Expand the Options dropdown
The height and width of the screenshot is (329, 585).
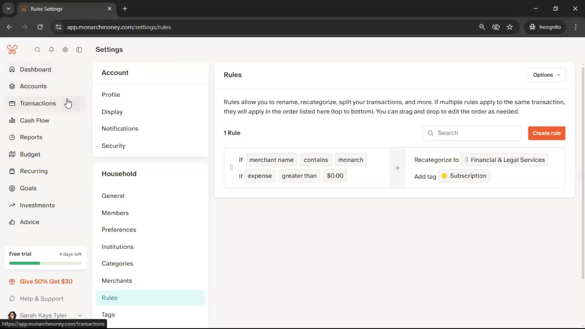tap(546, 75)
